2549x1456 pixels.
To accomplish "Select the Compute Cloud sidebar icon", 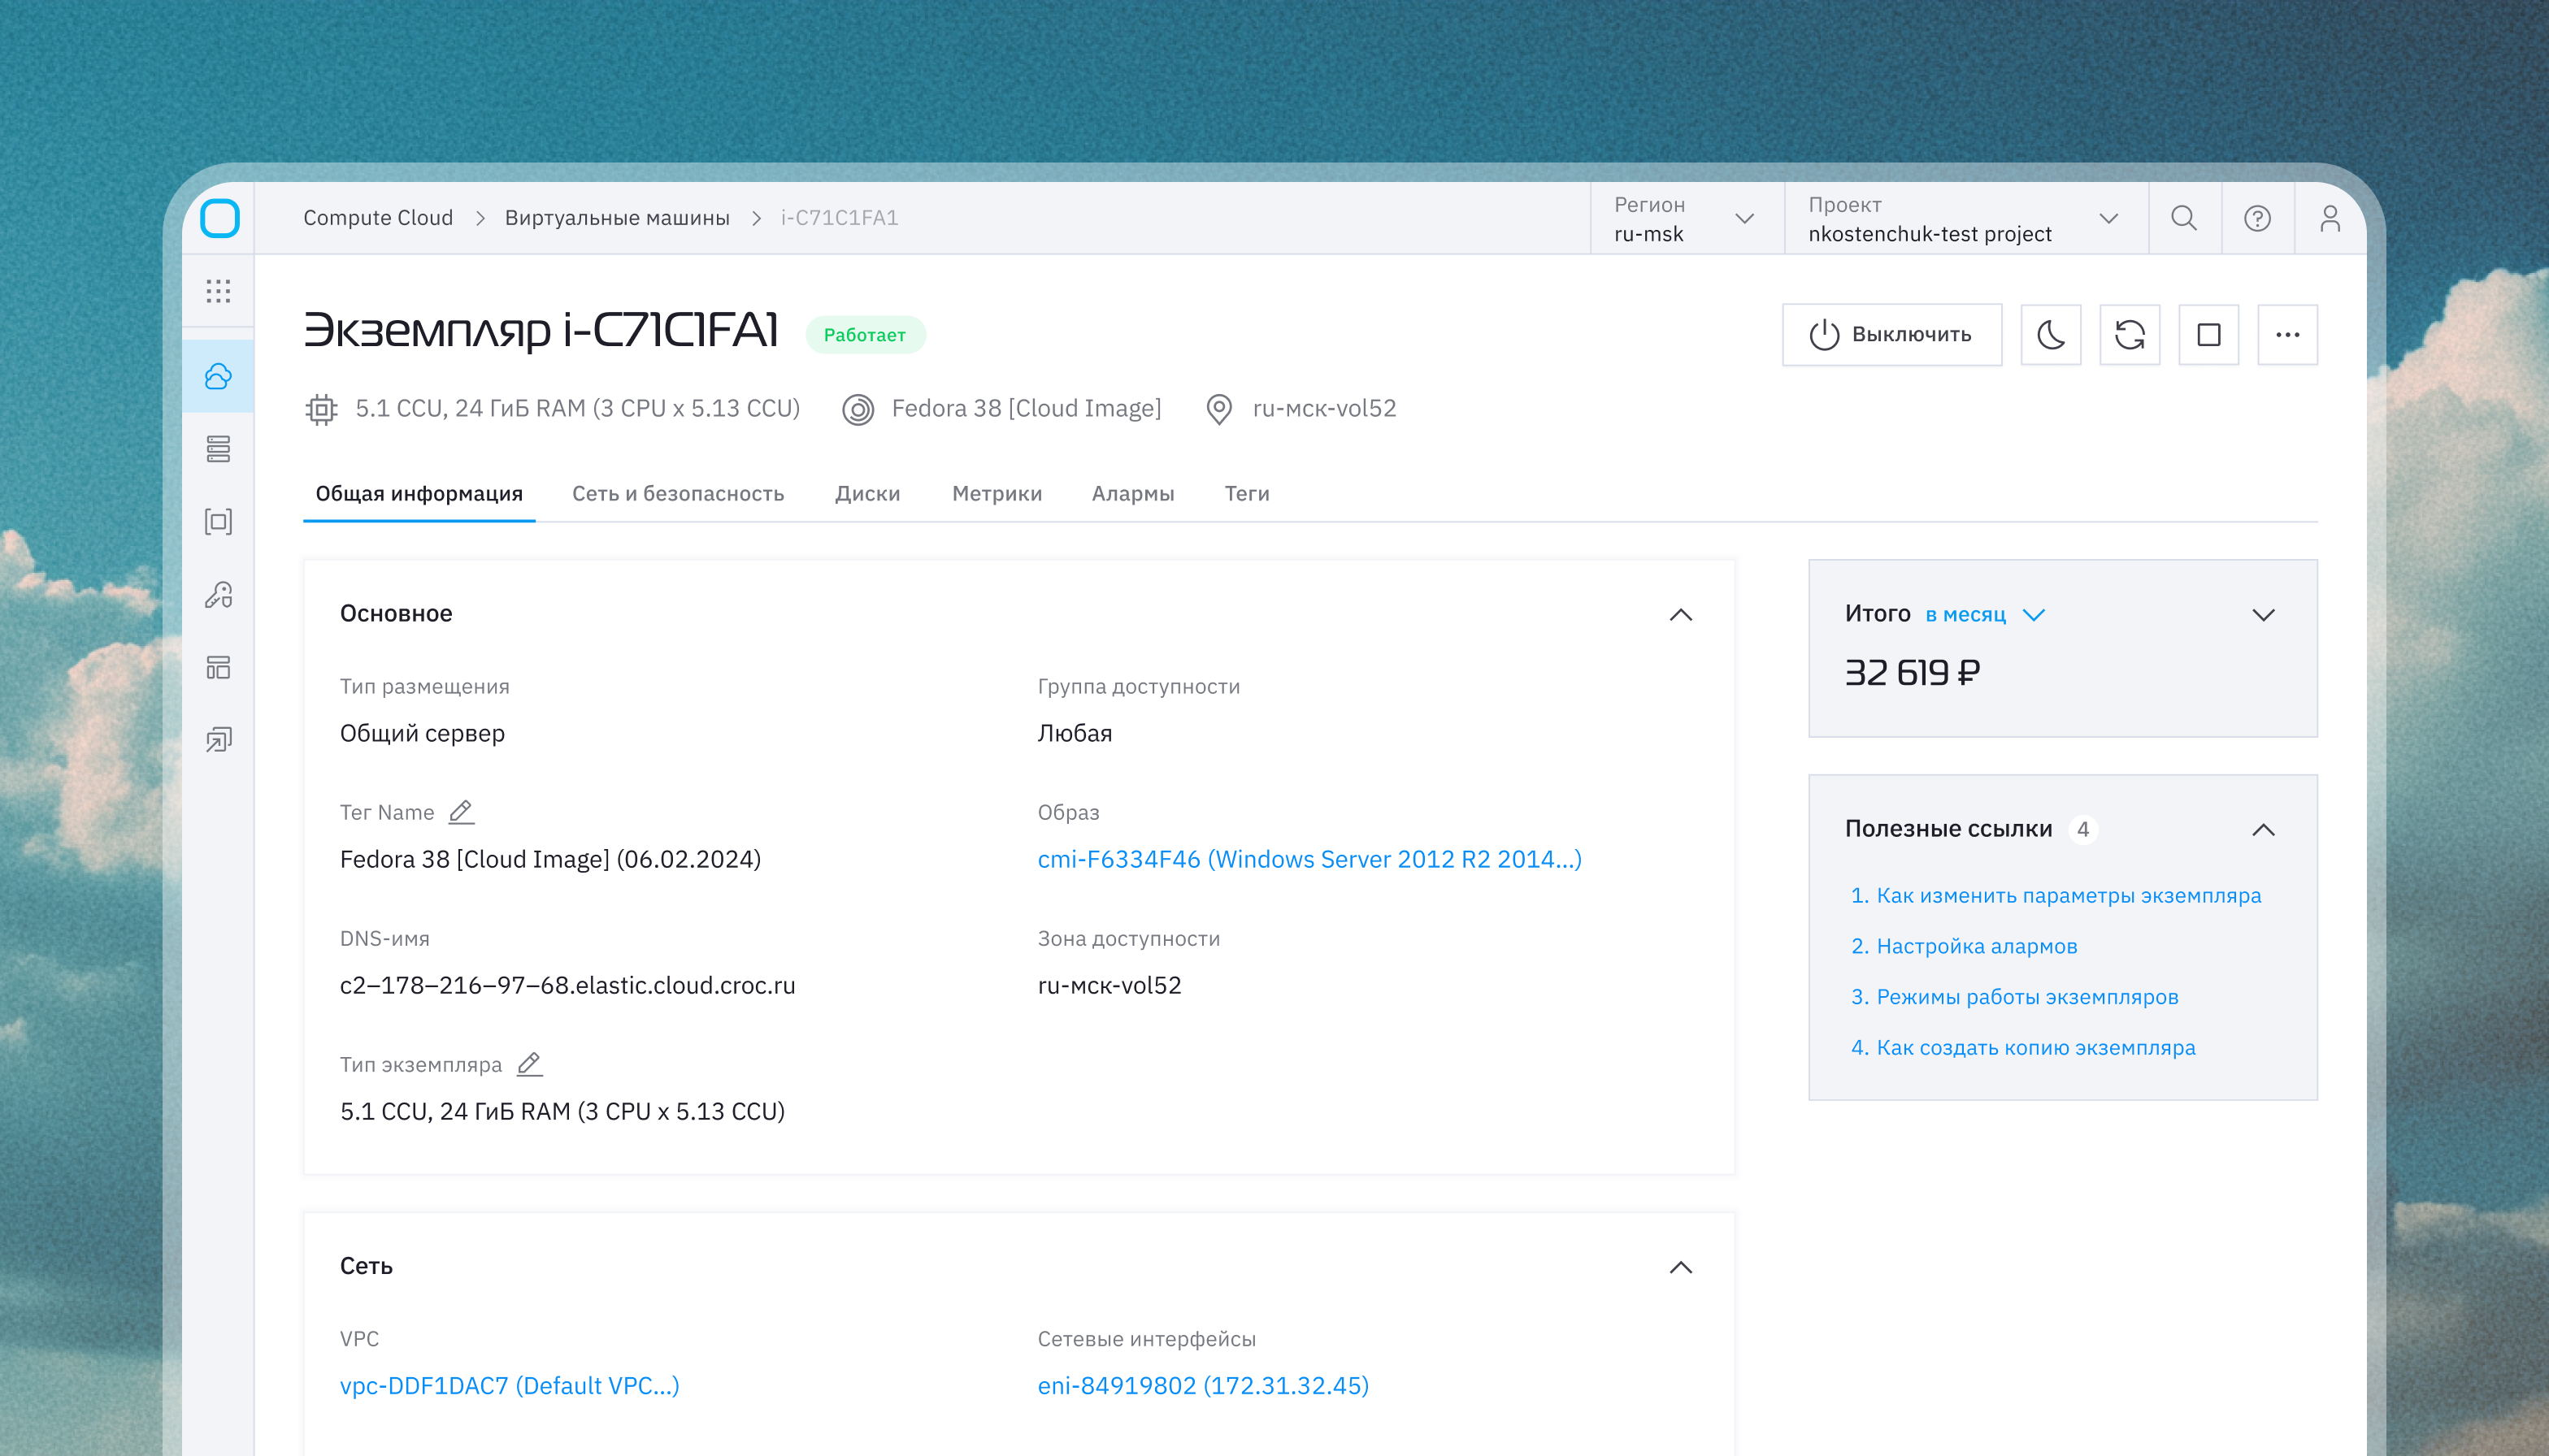I will click(218, 376).
